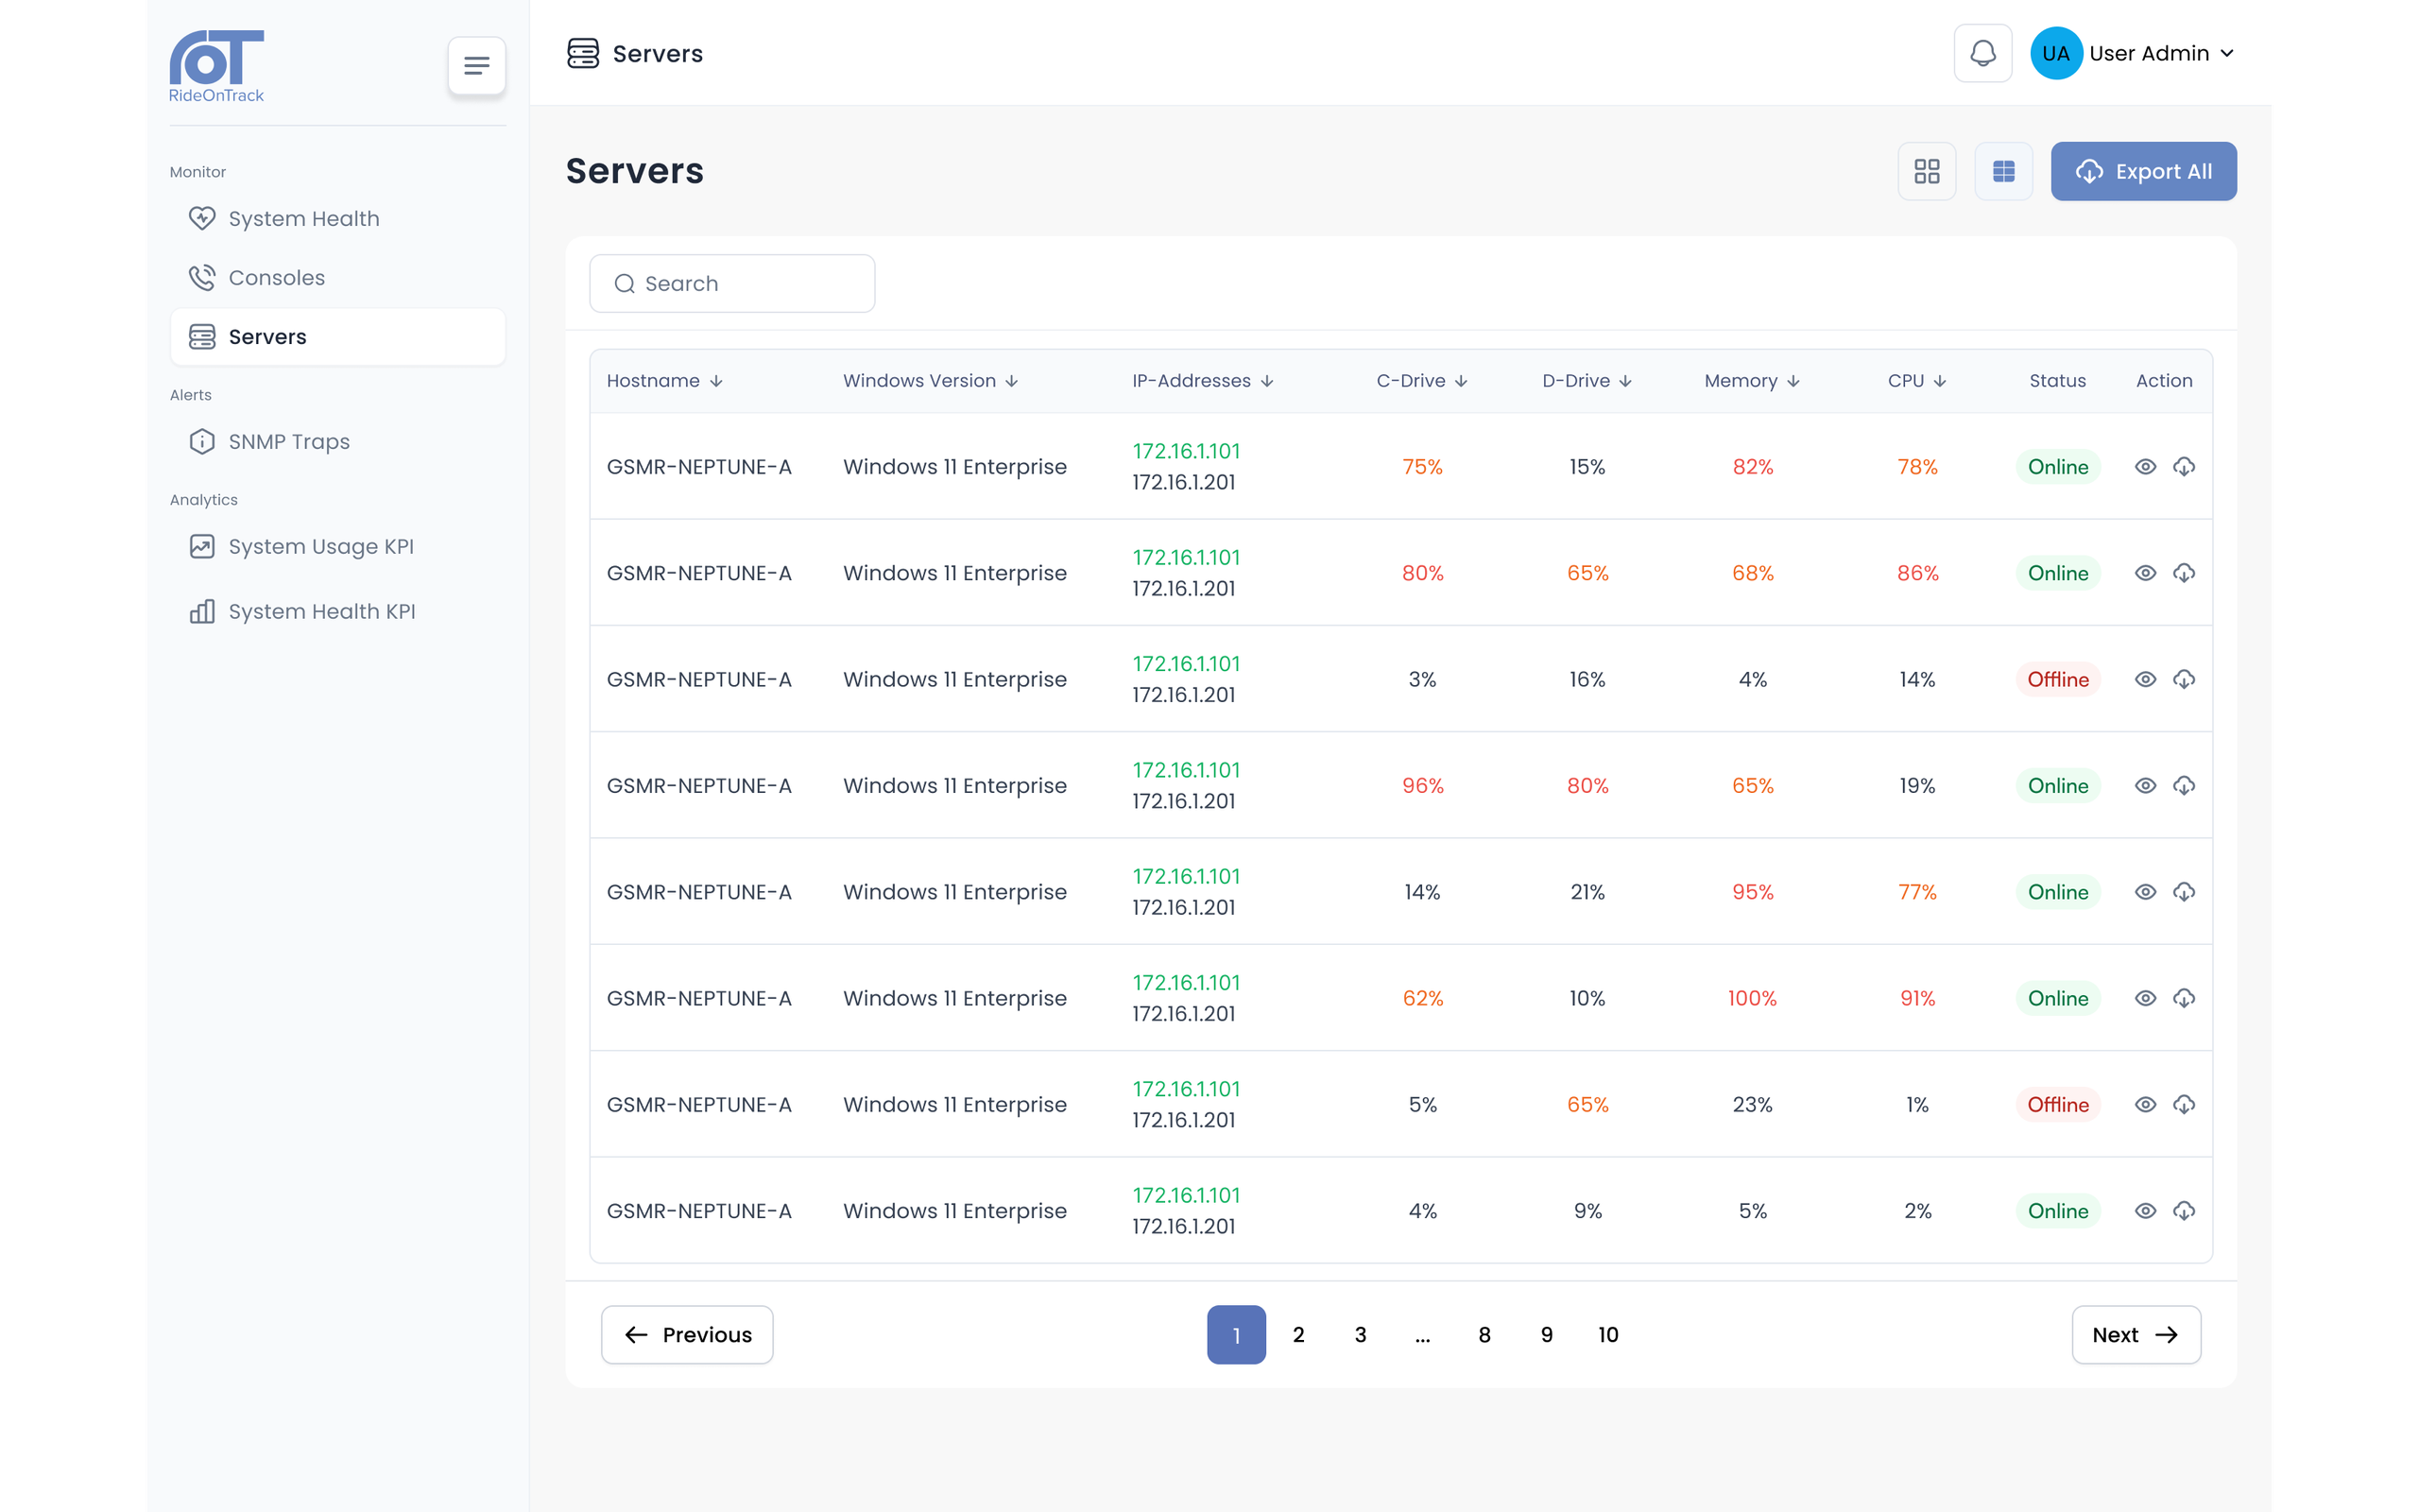Screen dimensions: 2419x1512
Task: Go to the Previous page
Action: tap(687, 1335)
